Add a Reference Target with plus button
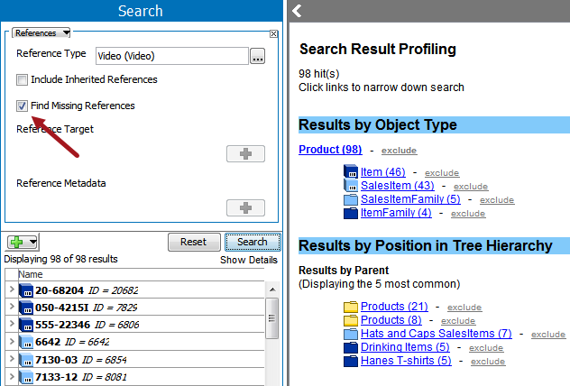This screenshot has height=386, width=570. (x=245, y=153)
